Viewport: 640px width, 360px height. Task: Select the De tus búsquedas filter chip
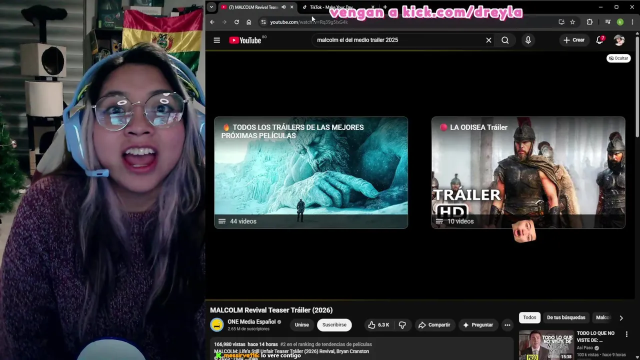[x=566, y=317]
